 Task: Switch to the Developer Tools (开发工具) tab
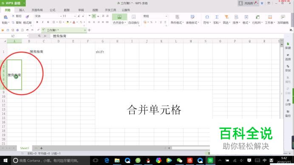tap(110, 10)
